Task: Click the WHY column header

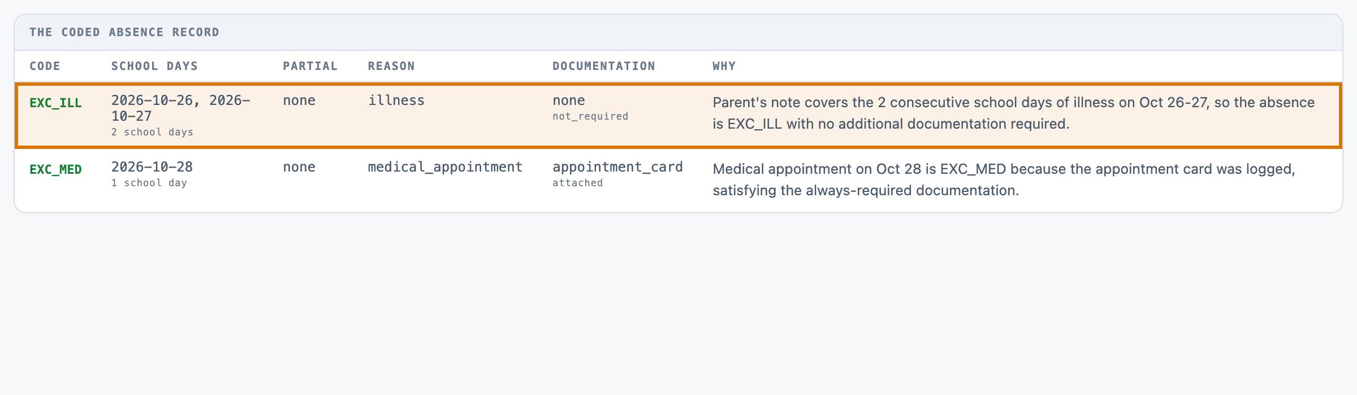Action: [724, 66]
